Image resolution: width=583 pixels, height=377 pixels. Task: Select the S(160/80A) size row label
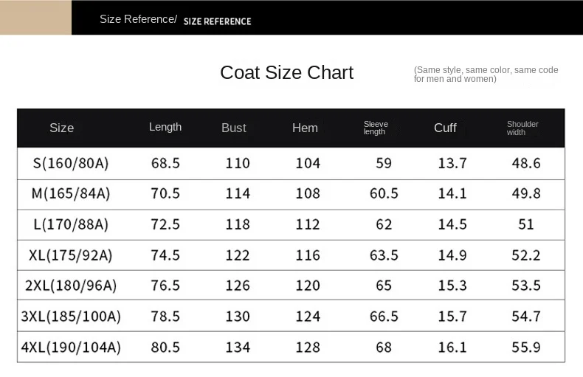(69, 163)
